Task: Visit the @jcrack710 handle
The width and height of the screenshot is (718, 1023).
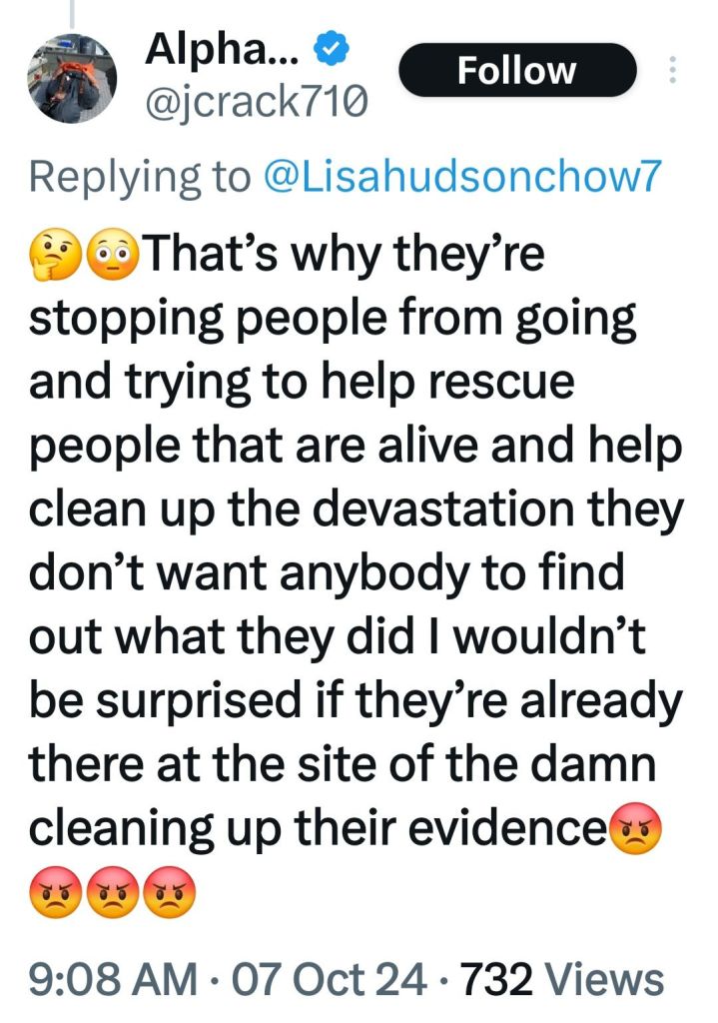Action: (x=257, y=102)
